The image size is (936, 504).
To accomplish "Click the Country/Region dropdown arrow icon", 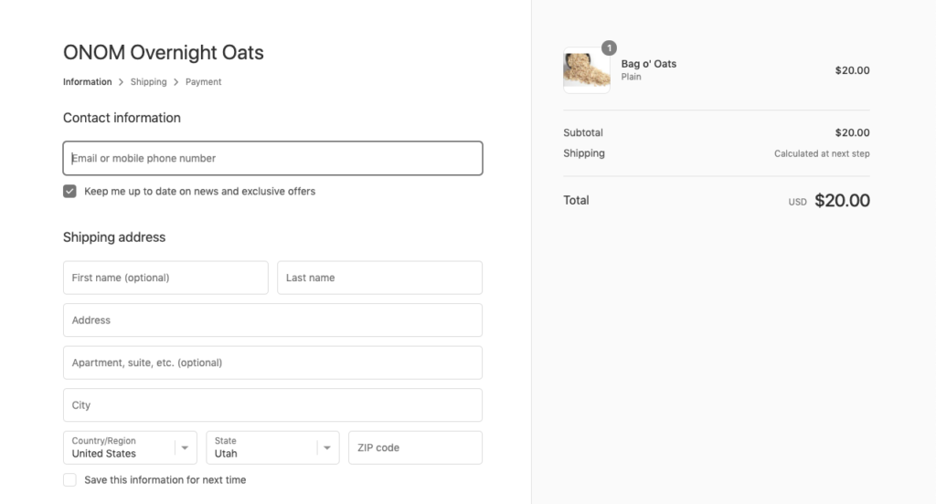I will coord(185,448).
